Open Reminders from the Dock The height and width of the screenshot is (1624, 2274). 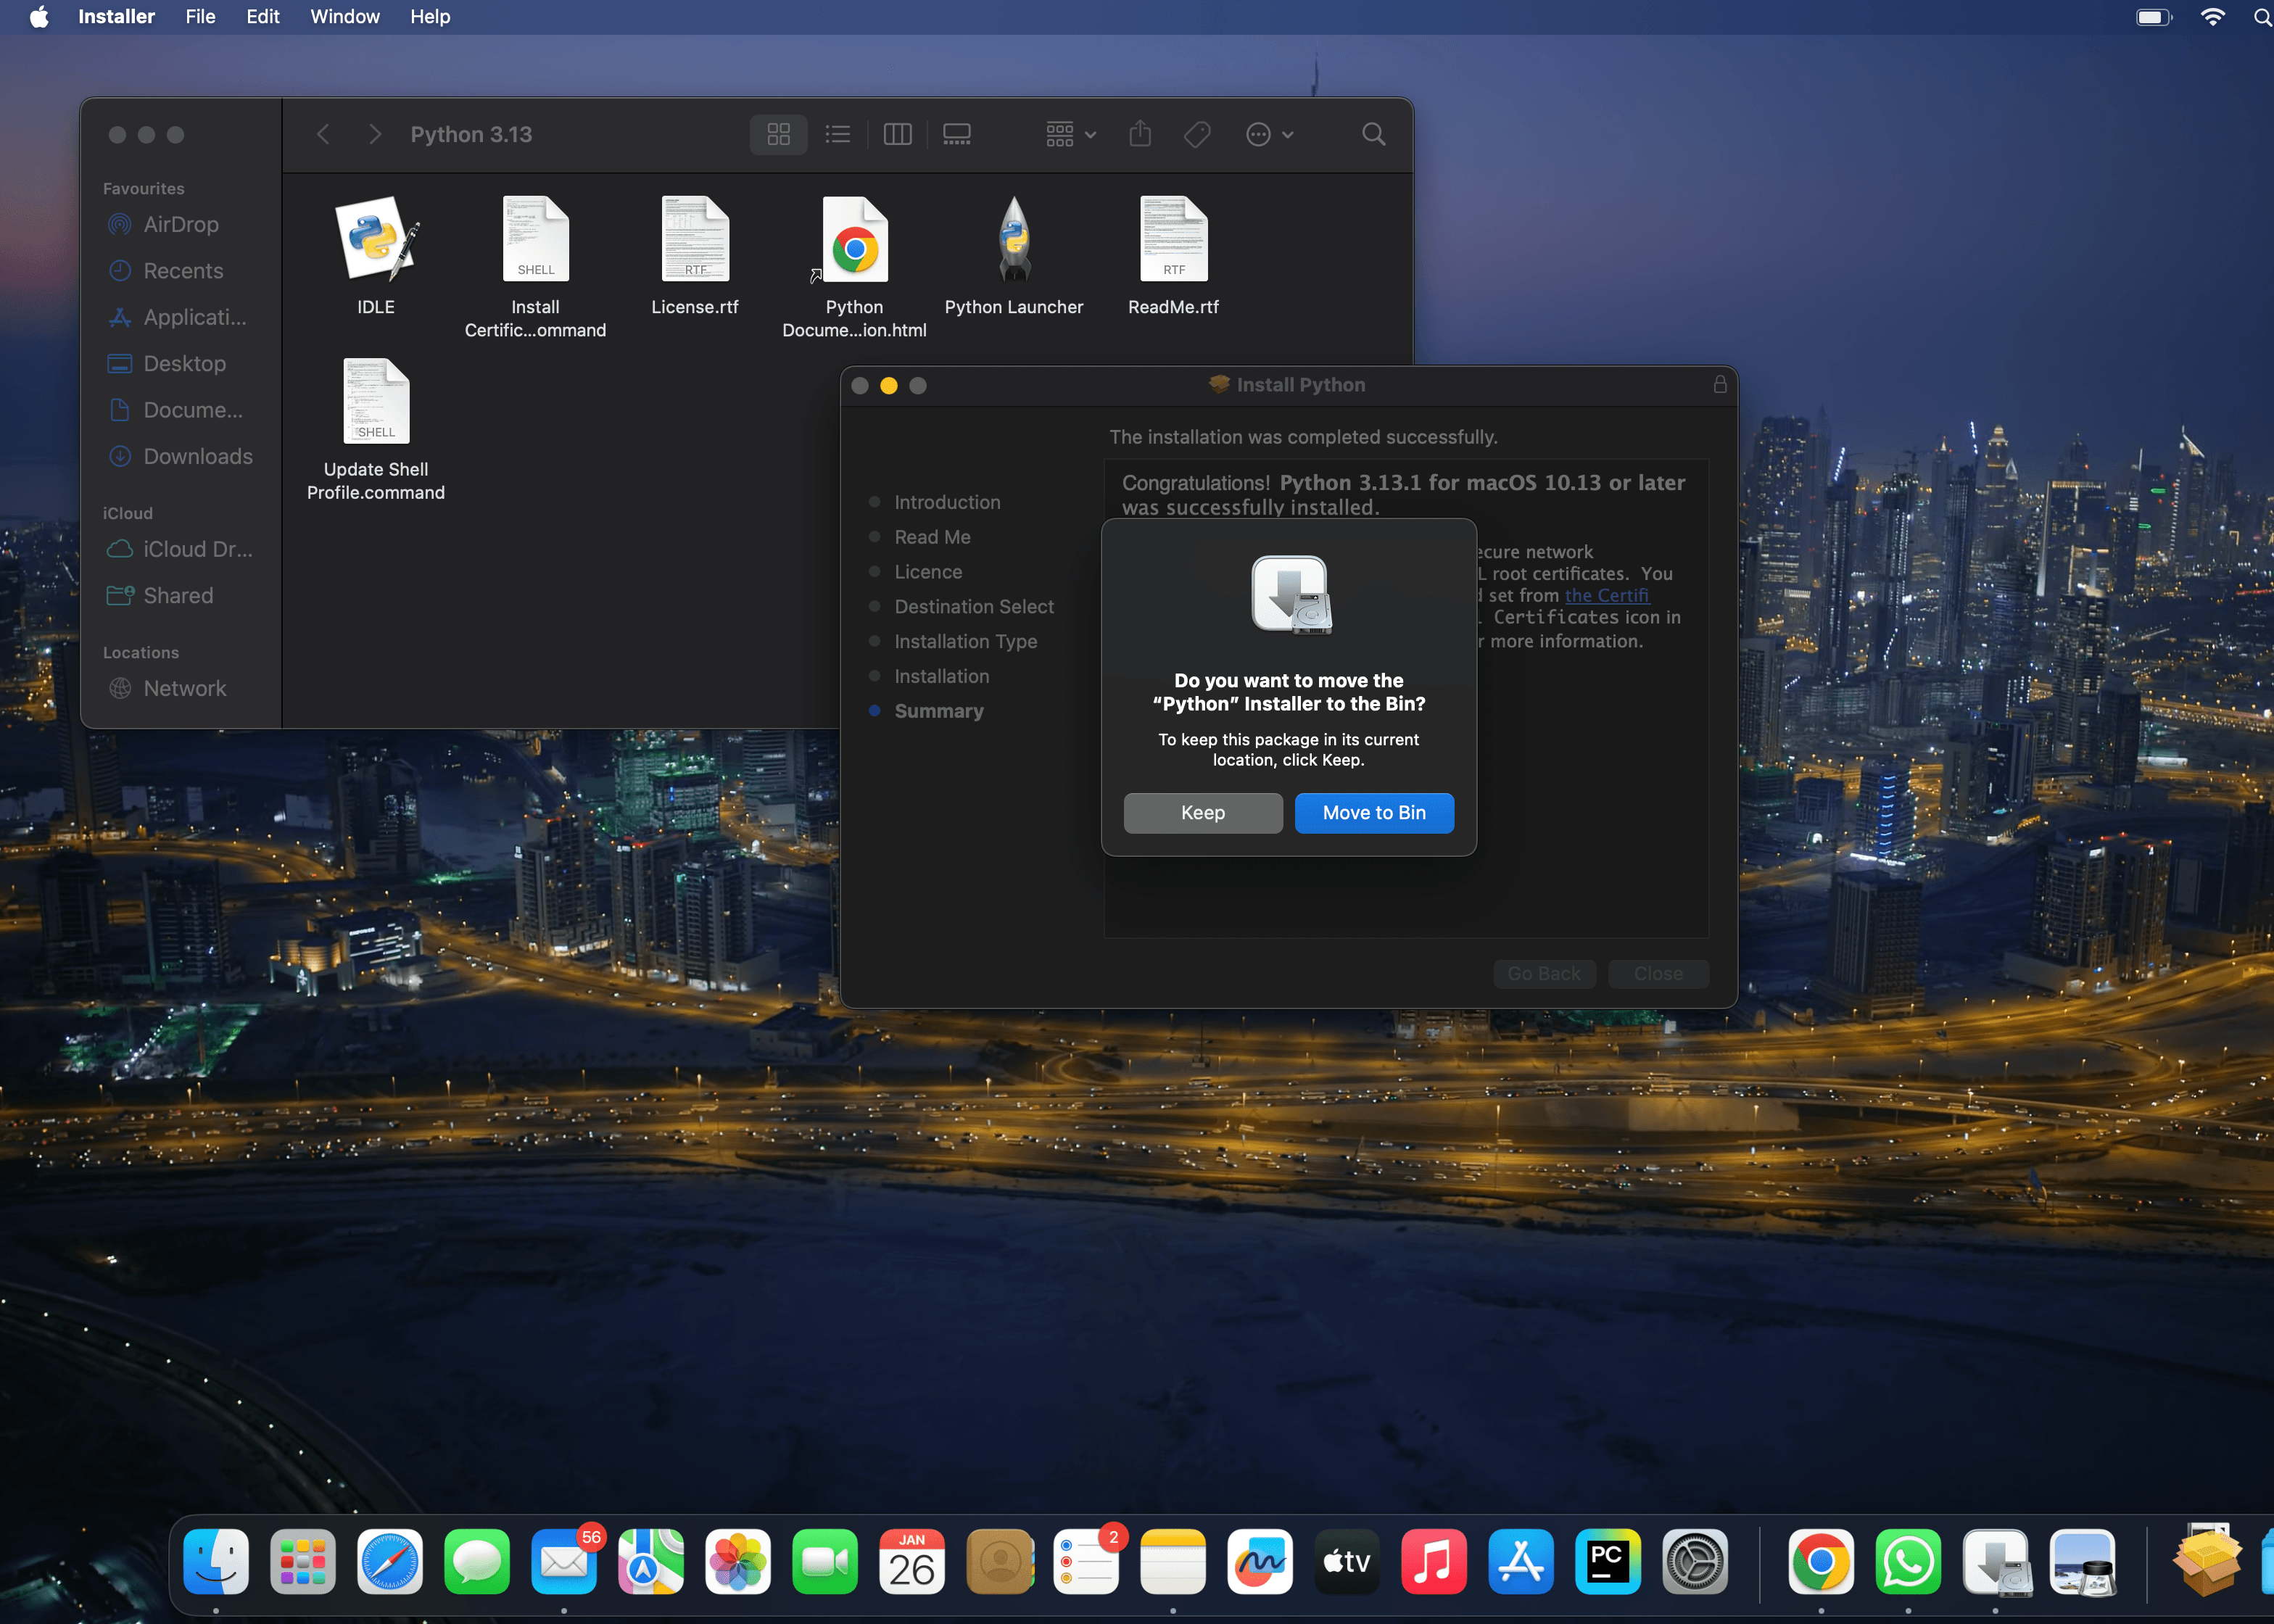point(1086,1561)
